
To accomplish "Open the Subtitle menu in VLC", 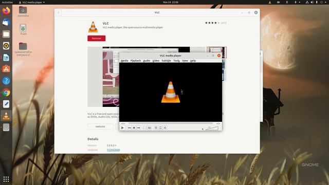I will click(x=166, y=61).
